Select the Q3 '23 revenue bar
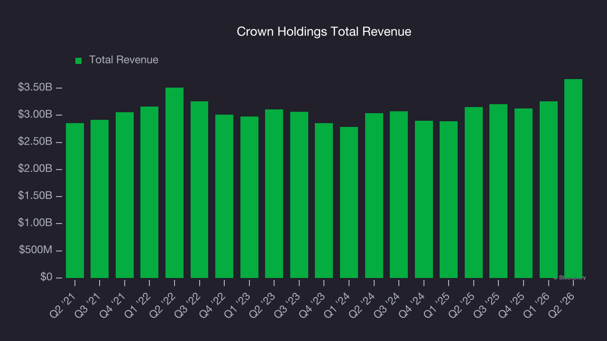 [x=299, y=195]
